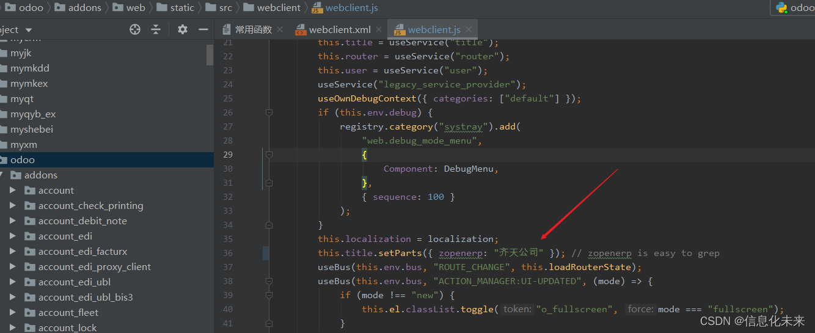Select the mymkdd folder in project tree
Screen dimensions: 815x333
pos(29,68)
